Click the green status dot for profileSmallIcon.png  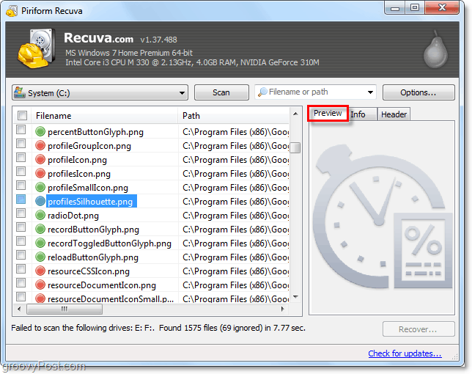[40, 187]
